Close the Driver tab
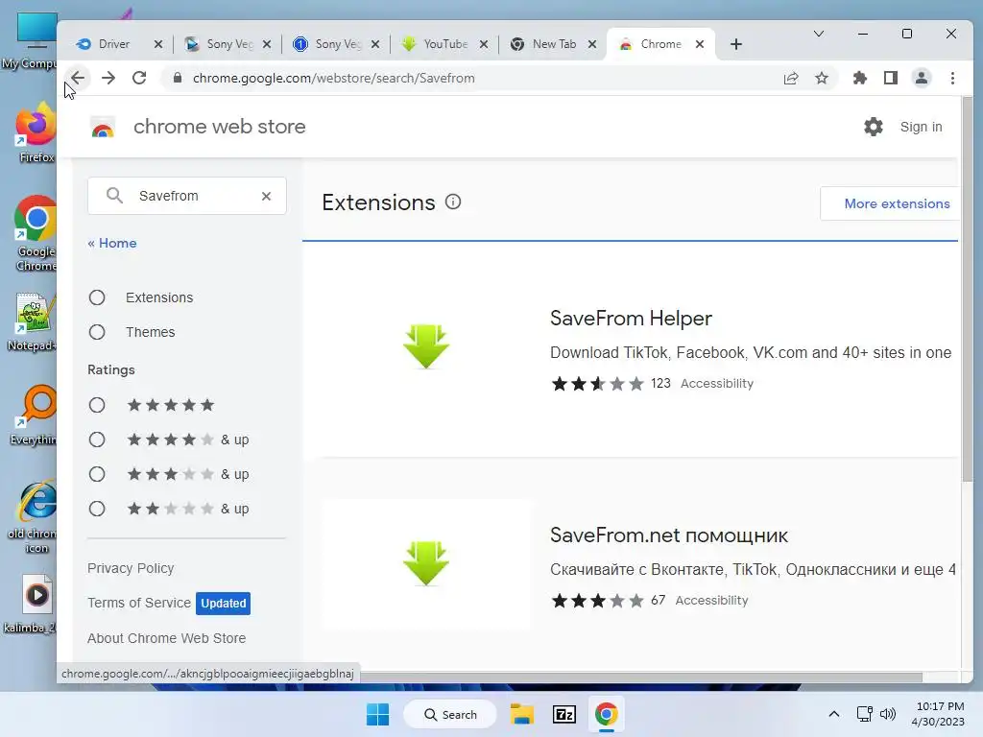This screenshot has height=737, width=983. (158, 44)
